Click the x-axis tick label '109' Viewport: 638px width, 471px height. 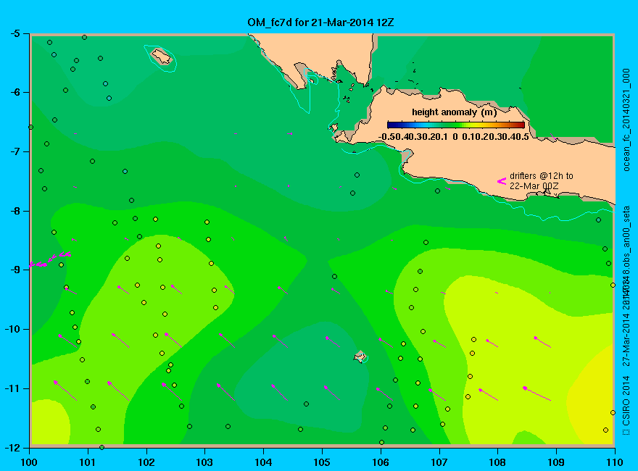(556, 462)
